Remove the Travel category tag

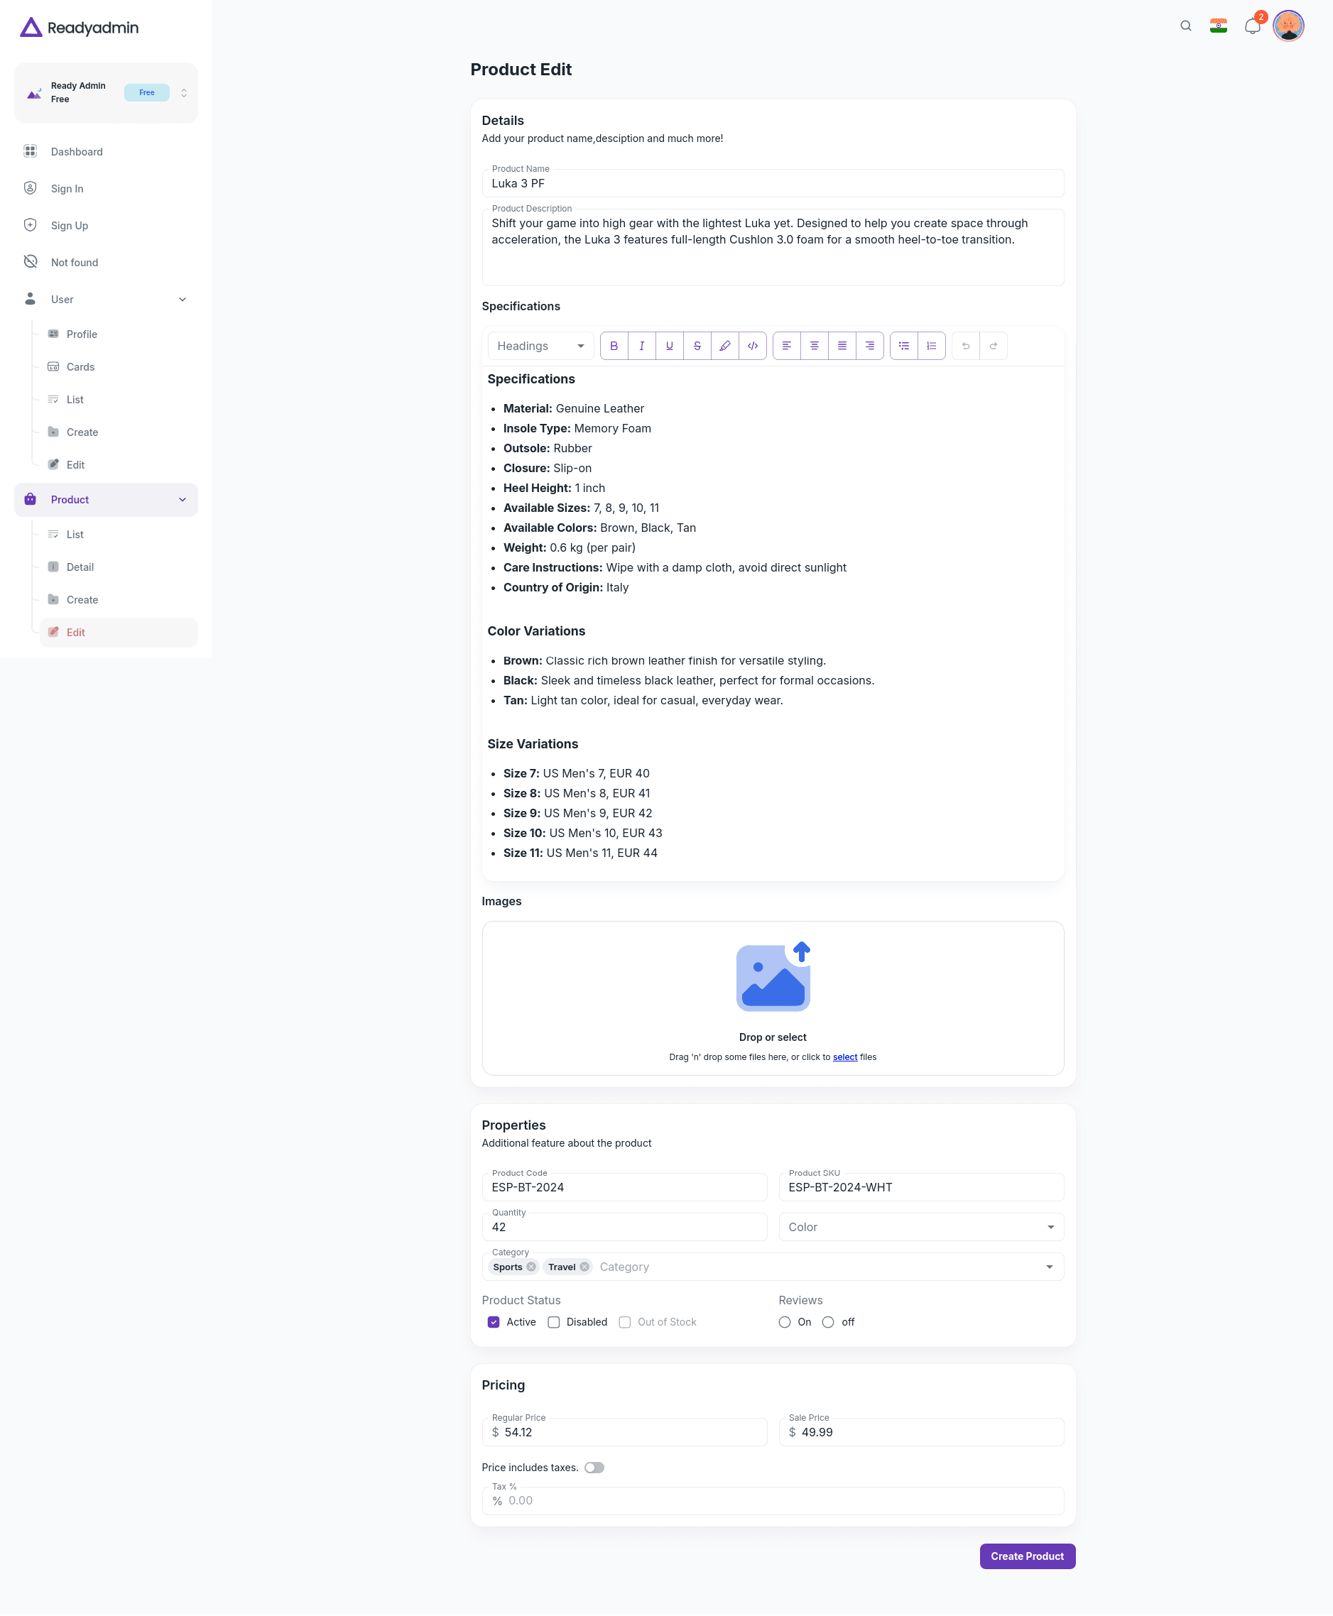584,1267
